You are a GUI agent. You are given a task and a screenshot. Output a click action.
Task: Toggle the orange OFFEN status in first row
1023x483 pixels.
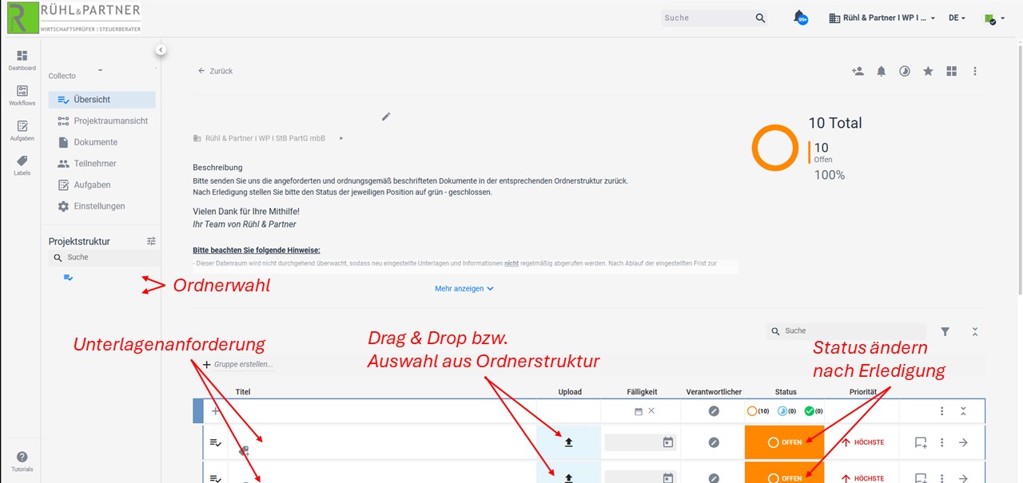click(784, 442)
